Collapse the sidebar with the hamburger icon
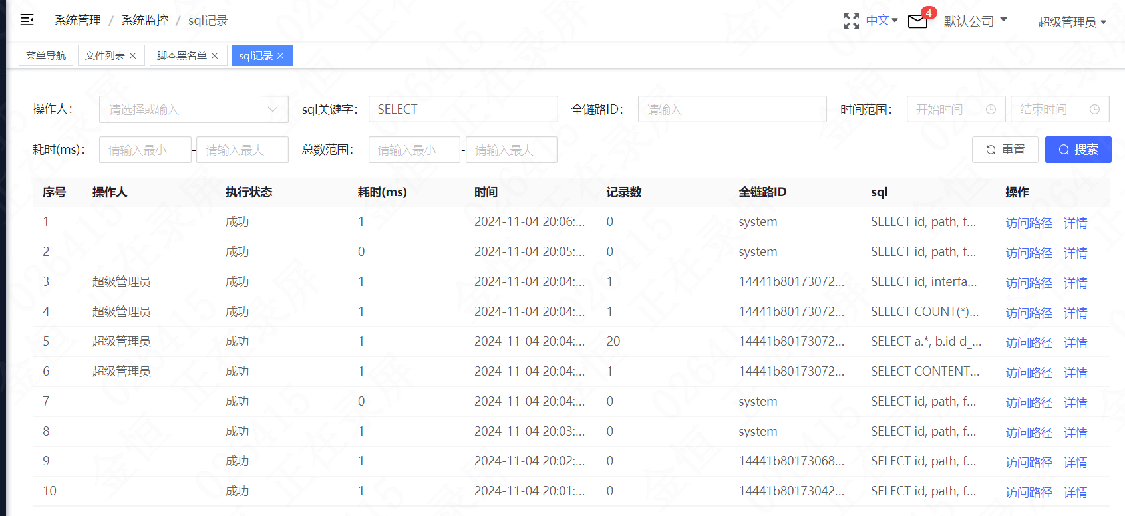1125x516 pixels. (27, 20)
